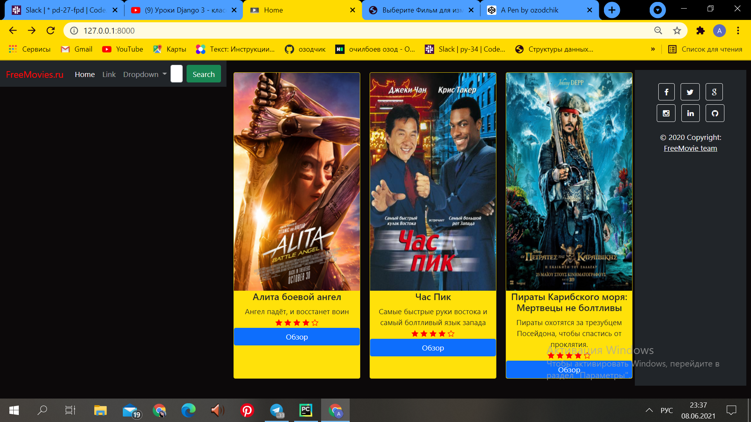This screenshot has height=422, width=751.
Task: Open the озодчик GitHub bookmark
Action: point(305,49)
